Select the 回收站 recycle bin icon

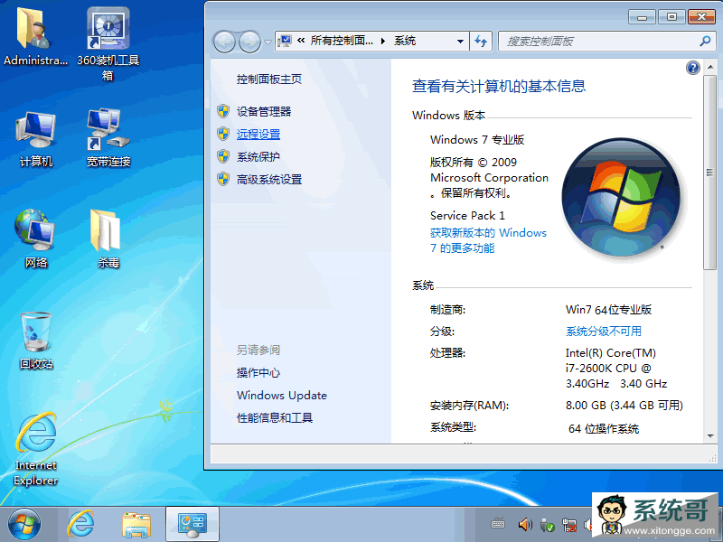click(36, 341)
